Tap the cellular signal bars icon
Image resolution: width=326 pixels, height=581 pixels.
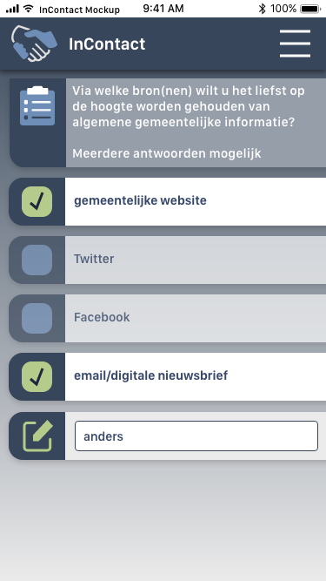click(x=12, y=9)
